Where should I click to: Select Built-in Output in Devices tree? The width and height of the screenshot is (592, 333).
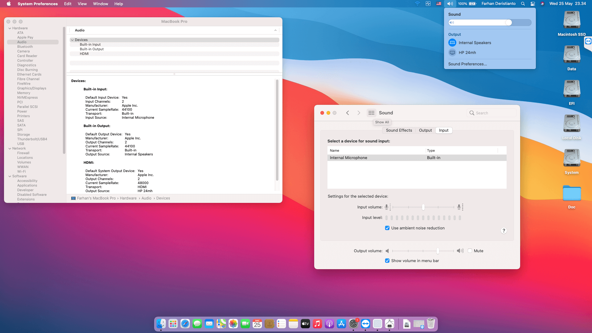[x=92, y=49]
